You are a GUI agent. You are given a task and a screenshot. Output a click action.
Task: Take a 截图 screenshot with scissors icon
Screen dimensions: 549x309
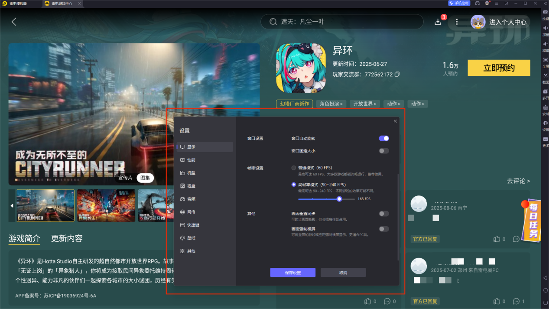coord(546,78)
